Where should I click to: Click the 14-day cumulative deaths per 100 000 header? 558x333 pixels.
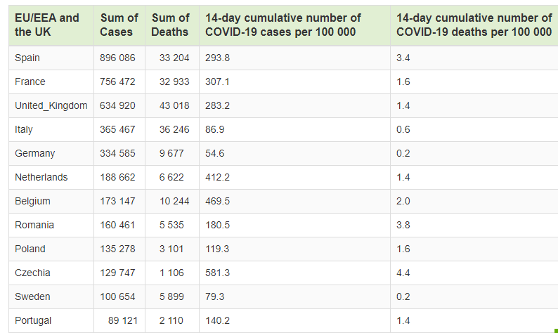pyautogui.click(x=474, y=25)
